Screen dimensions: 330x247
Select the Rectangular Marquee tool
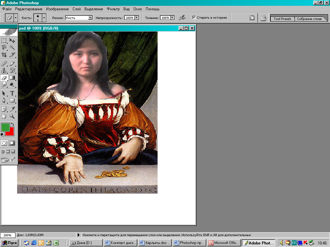[x=4, y=41]
